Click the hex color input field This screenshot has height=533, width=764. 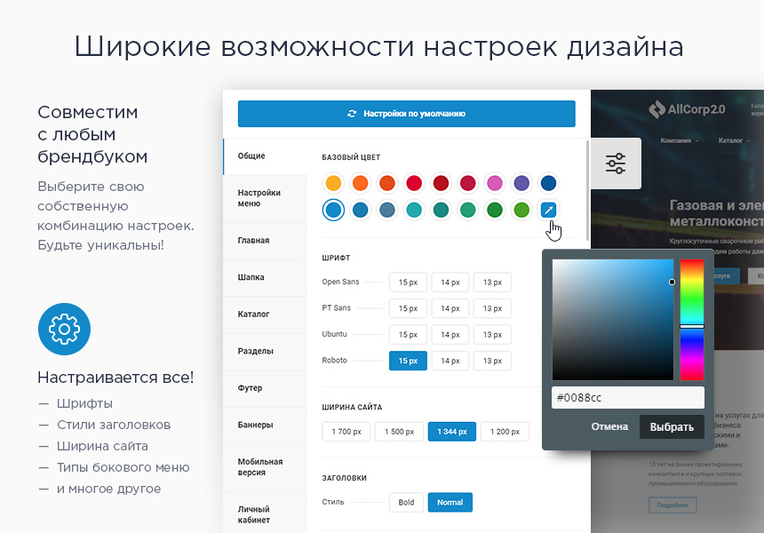pyautogui.click(x=627, y=398)
